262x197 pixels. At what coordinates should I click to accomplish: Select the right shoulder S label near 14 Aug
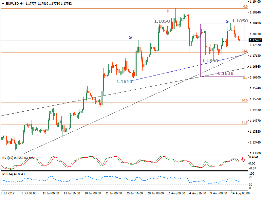pyautogui.click(x=227, y=21)
